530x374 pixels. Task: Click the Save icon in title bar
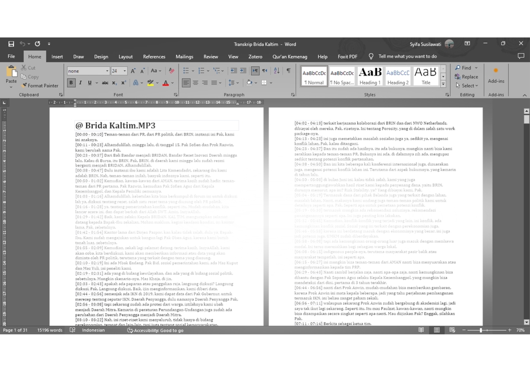pyautogui.click(x=11, y=44)
